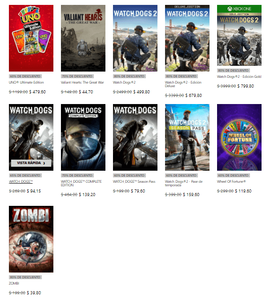Click the WATCH_DOGS™ Season Pass title

(134, 181)
